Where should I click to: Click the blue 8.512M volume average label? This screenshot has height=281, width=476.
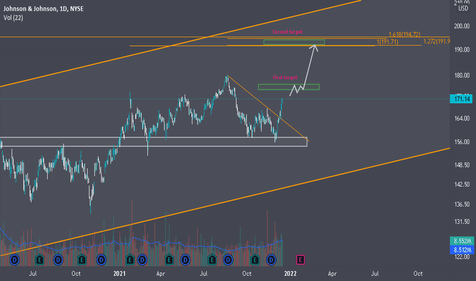coord(462,250)
